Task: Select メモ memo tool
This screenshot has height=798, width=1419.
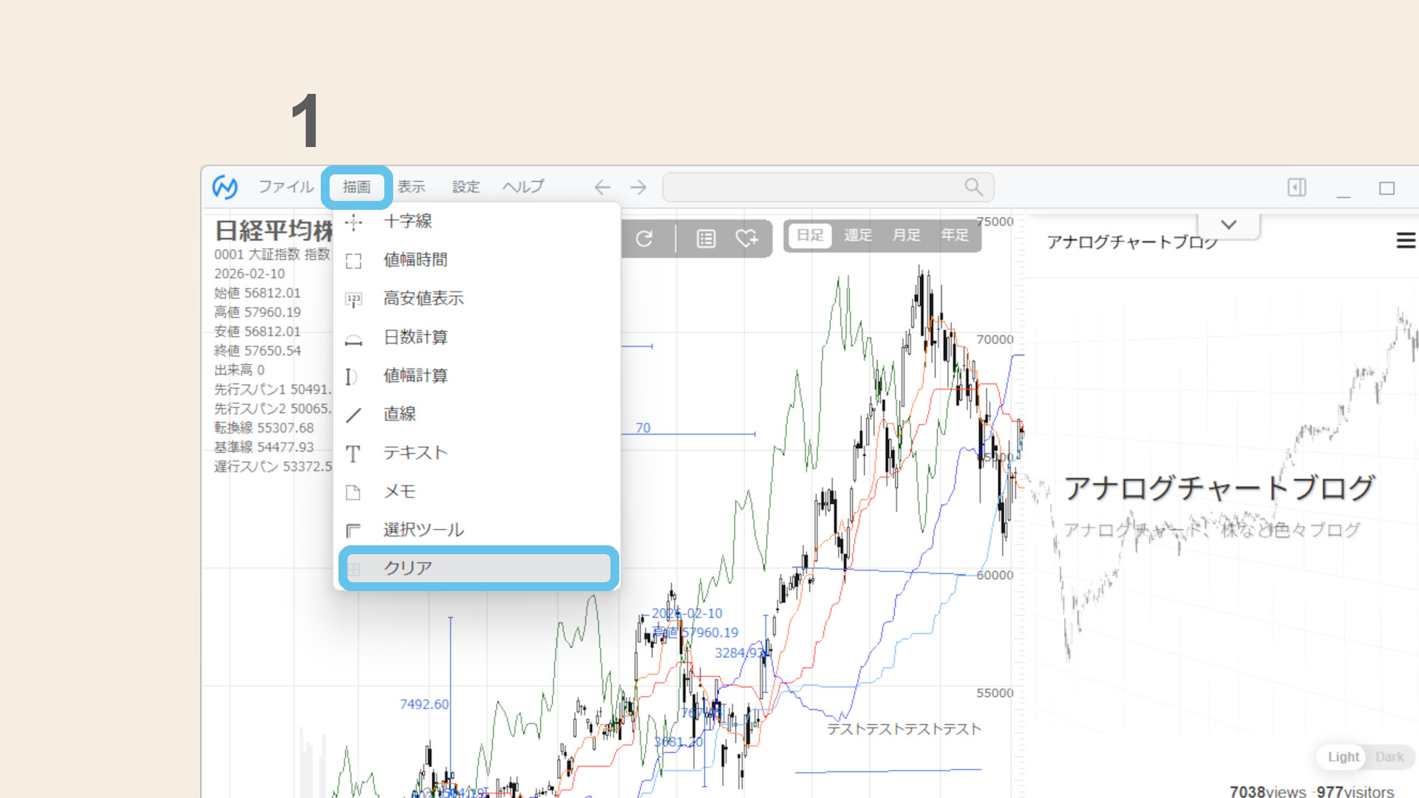Action: (x=477, y=491)
